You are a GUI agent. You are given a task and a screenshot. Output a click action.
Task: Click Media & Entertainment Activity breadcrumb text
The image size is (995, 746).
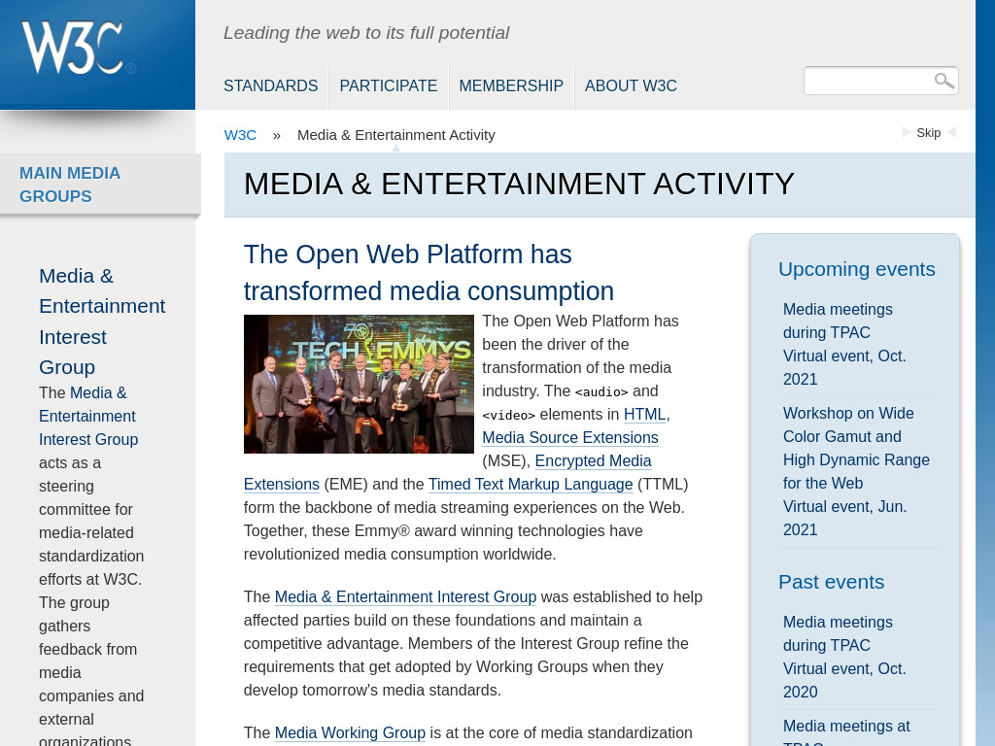(x=396, y=135)
